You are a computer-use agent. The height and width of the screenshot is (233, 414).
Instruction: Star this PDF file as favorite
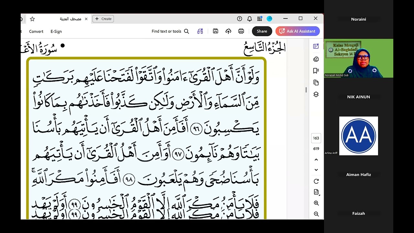coord(32,19)
